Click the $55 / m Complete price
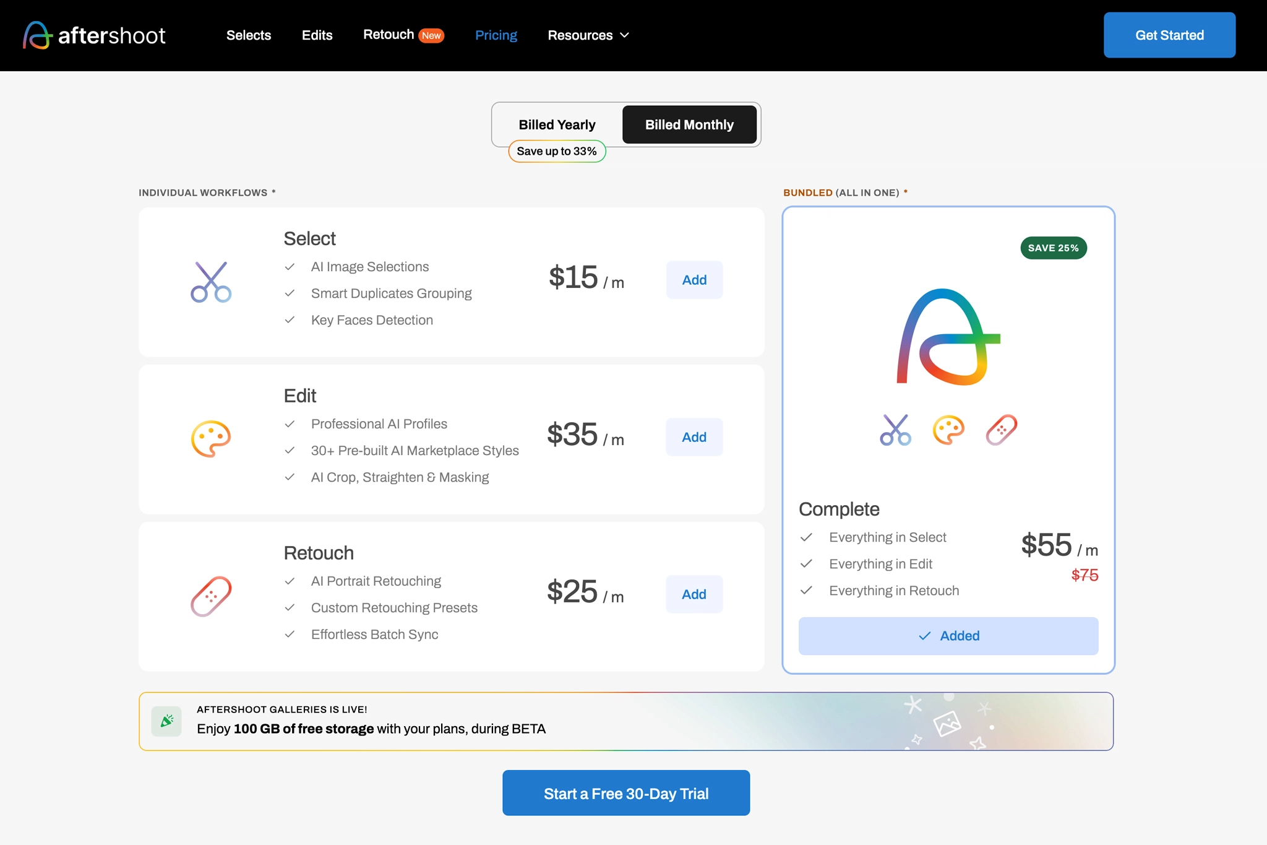This screenshot has height=845, width=1267. coord(1060,545)
